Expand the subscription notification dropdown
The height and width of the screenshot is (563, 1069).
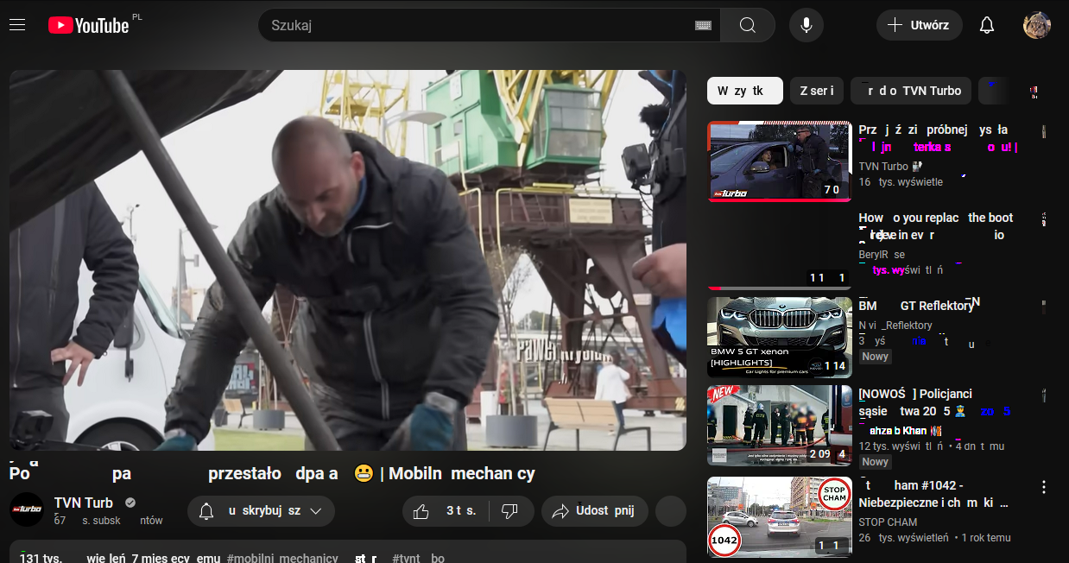pyautogui.click(x=261, y=511)
